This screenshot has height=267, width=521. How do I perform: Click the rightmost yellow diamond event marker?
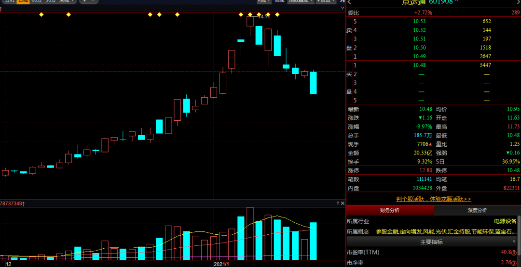point(277,14)
